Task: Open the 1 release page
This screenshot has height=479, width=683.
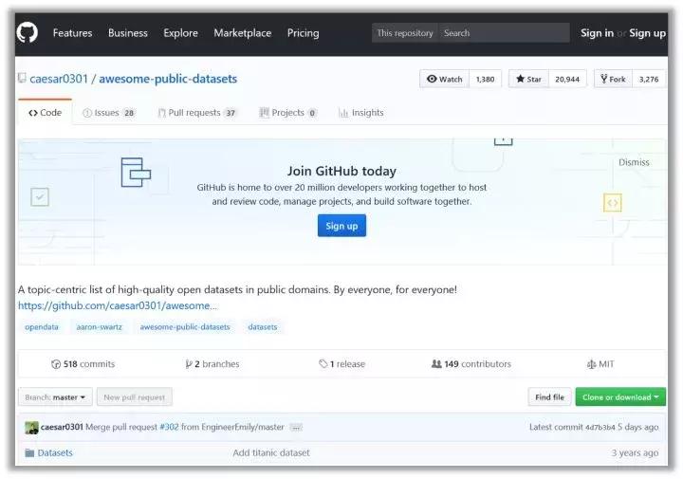Action: coord(341,364)
